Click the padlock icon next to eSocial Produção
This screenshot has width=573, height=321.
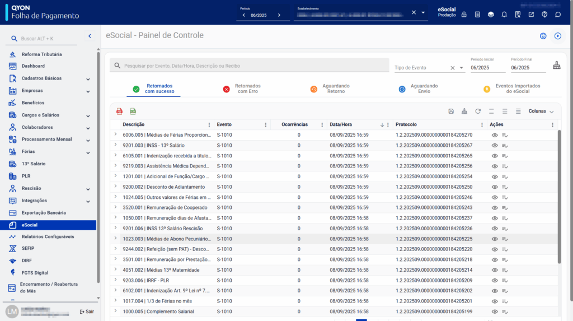pyautogui.click(x=463, y=15)
